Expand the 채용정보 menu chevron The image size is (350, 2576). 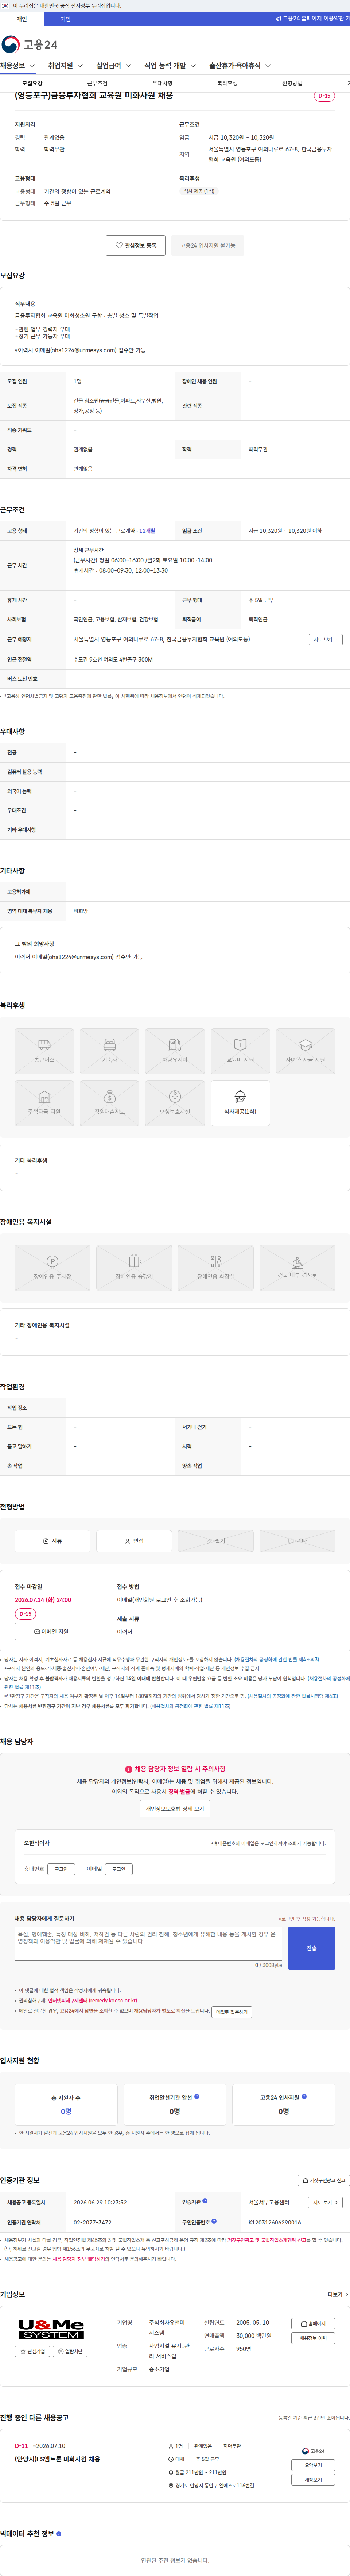tap(32, 66)
